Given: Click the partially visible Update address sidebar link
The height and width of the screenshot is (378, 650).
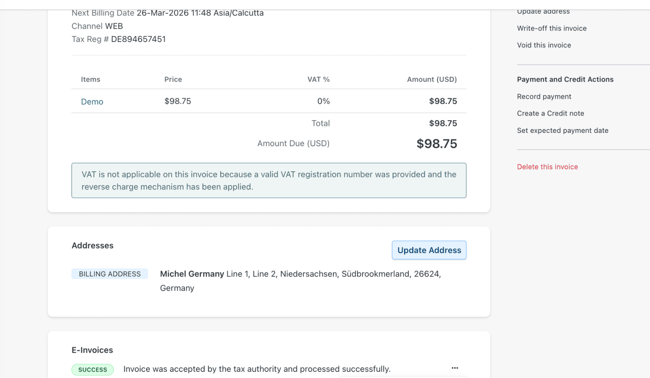Looking at the screenshot, I should click(543, 12).
